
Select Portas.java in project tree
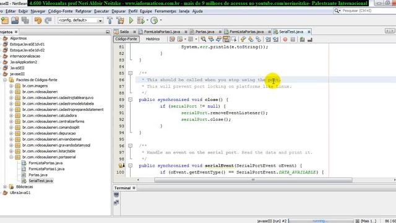coord(38,175)
